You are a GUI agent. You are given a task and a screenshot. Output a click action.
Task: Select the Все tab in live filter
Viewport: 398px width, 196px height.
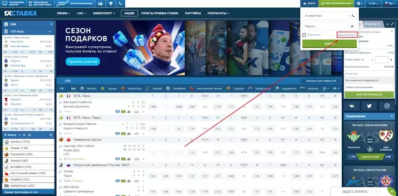73,89
